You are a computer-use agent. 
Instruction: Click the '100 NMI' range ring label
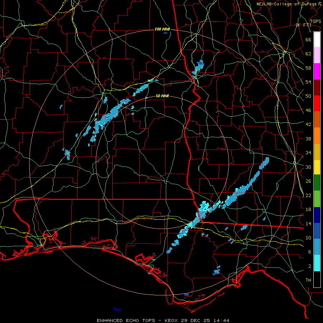coord(162,29)
